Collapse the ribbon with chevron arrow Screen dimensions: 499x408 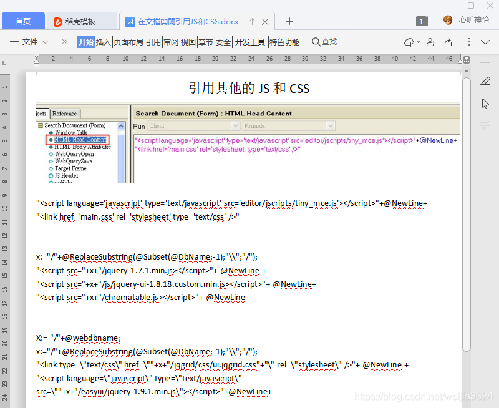pyautogui.click(x=485, y=42)
